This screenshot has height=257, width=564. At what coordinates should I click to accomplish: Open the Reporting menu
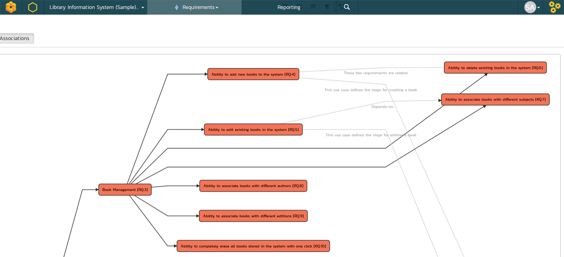coord(289,8)
